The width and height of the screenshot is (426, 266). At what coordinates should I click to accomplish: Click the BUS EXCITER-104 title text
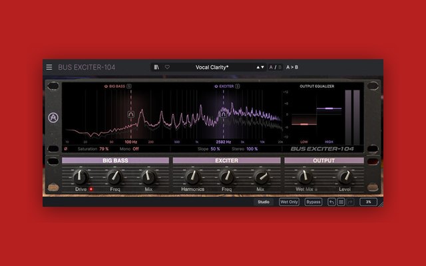click(87, 67)
